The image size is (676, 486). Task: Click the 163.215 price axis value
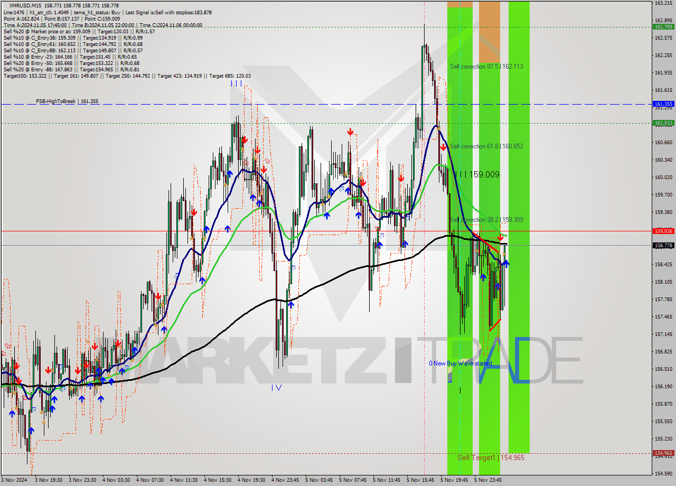coord(663,3)
